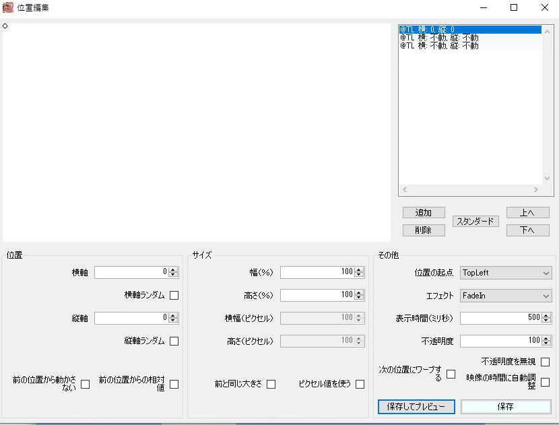Enable 横軸ランダム checkbox
This screenshot has height=425, width=559.
click(174, 295)
